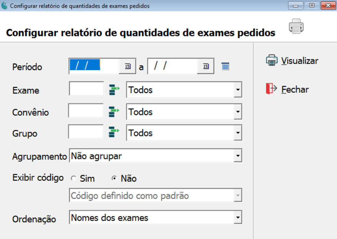Expand the Convênio dropdown set to Todos
This screenshot has height=239, width=337.
point(238,111)
